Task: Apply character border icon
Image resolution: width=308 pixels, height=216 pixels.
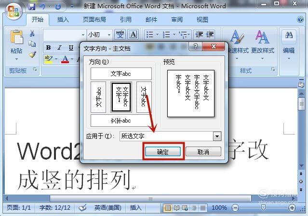Action: [133, 34]
